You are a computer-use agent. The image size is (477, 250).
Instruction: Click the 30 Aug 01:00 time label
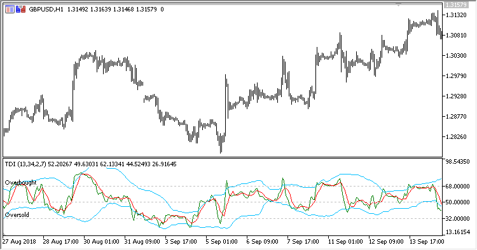tap(102, 242)
